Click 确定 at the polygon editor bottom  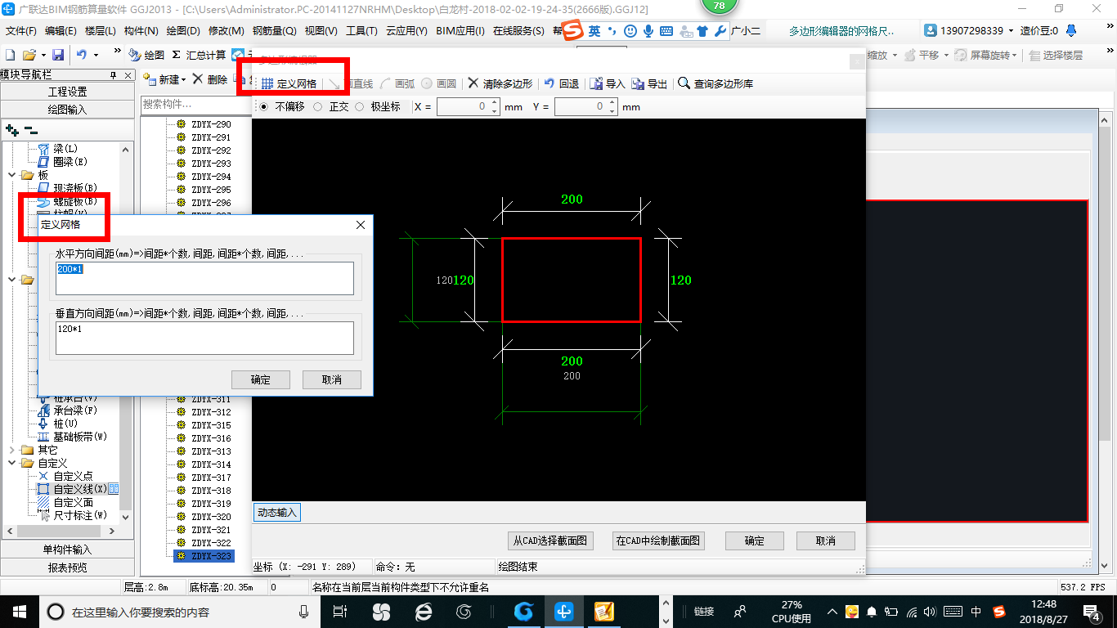(755, 541)
